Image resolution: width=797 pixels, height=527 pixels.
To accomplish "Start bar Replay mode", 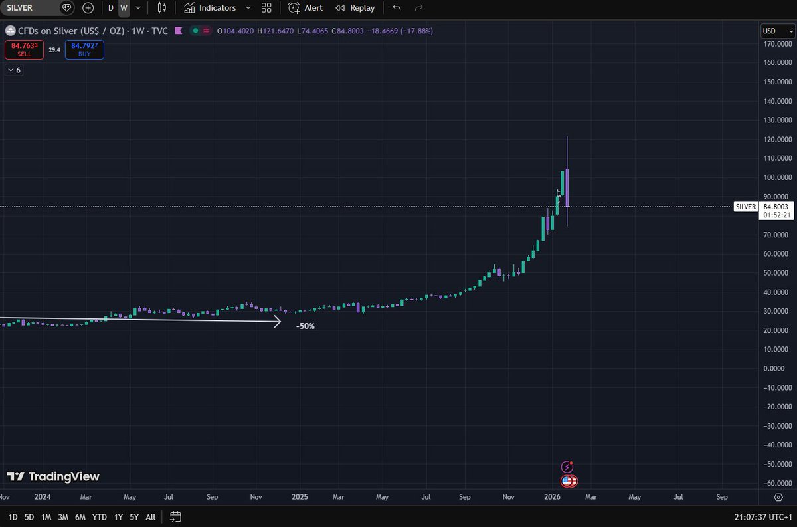I will pos(355,7).
